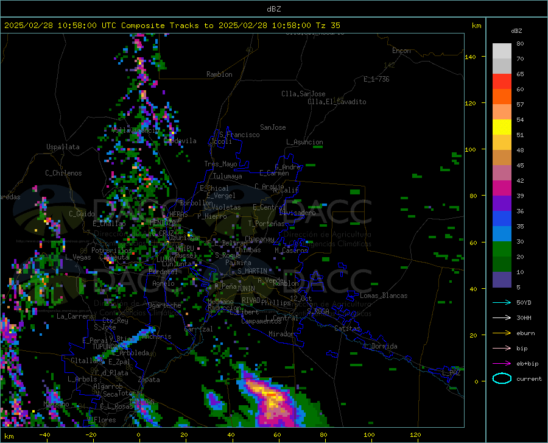Click the L_Asuncion map label
The image size is (548, 443).
coord(304,142)
